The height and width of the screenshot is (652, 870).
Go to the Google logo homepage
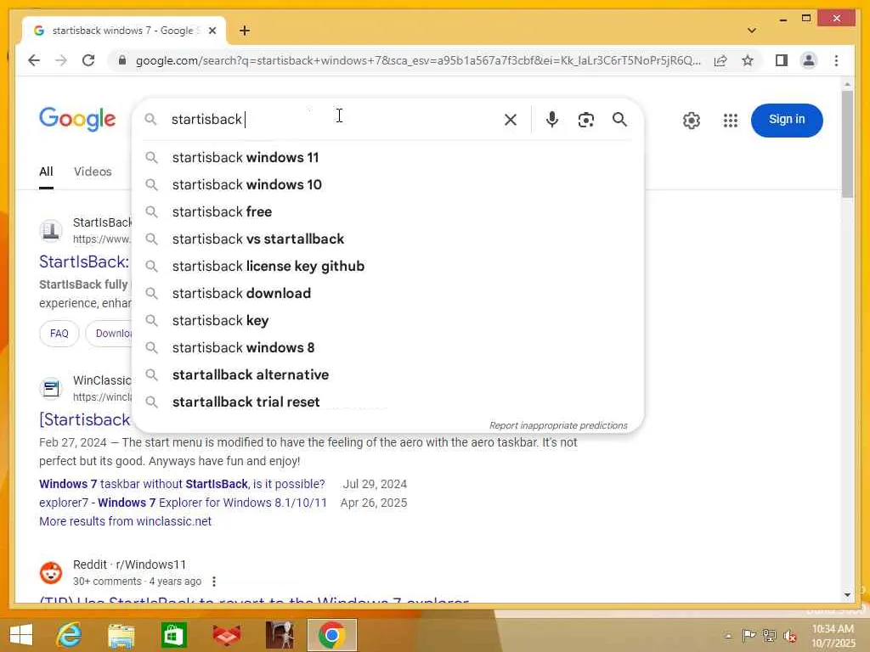[77, 119]
